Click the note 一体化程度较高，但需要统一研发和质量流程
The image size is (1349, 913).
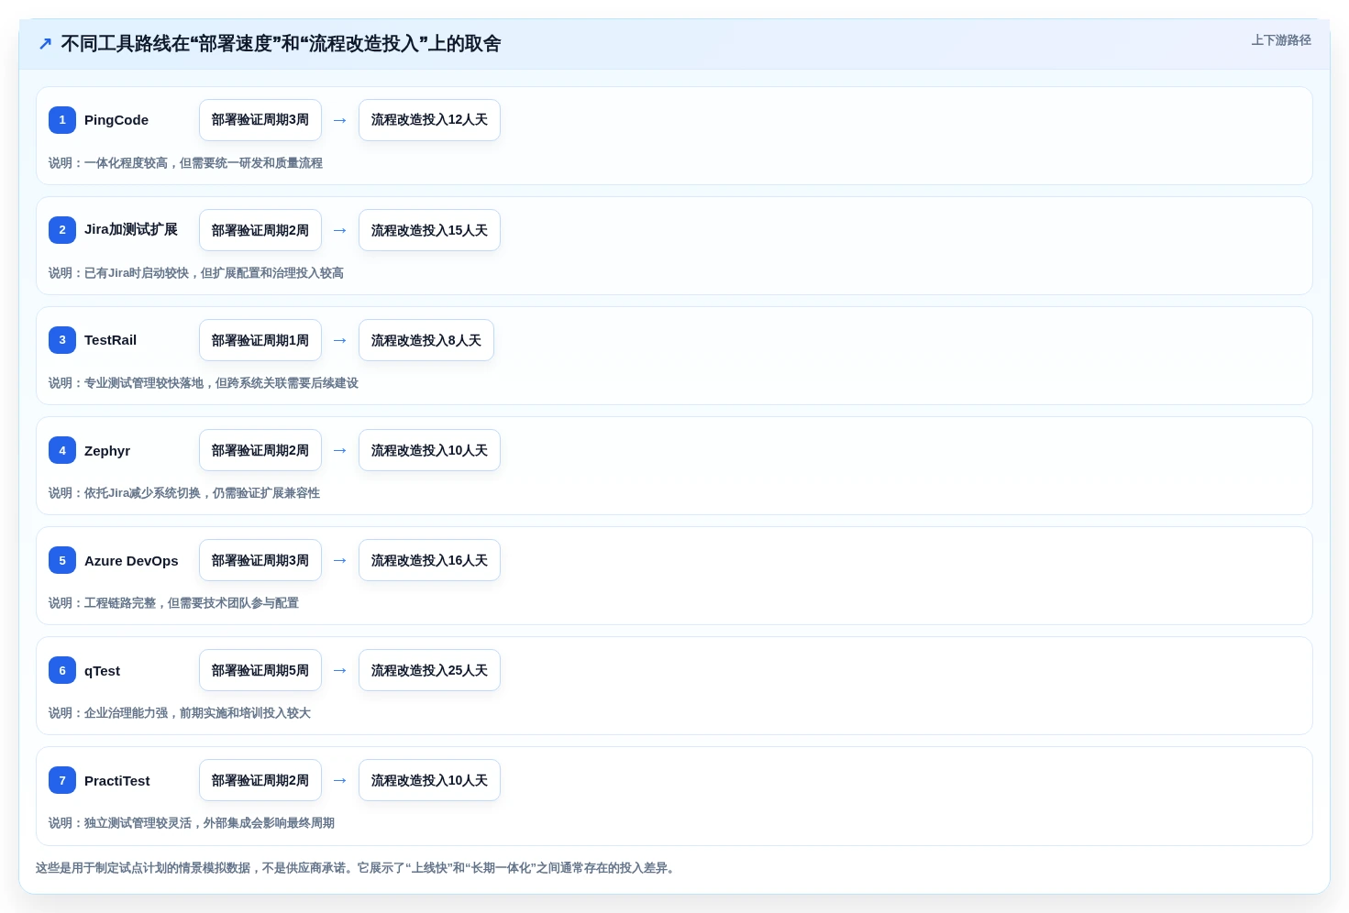(185, 163)
